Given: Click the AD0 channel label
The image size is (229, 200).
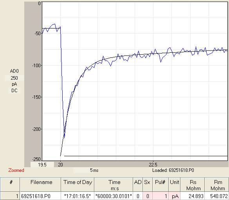Looking at the screenshot, I should [x=14, y=71].
